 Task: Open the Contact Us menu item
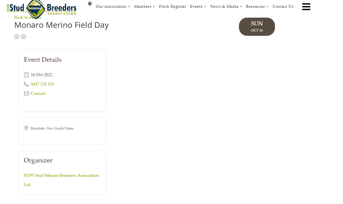pyautogui.click(x=283, y=6)
